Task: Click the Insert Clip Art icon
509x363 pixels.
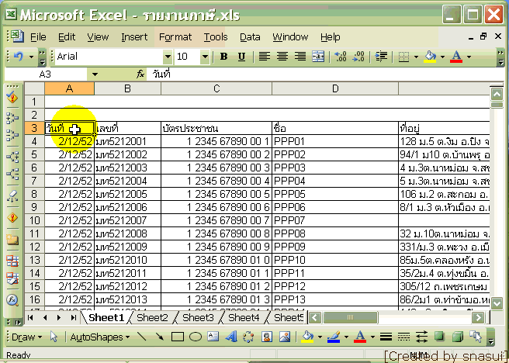Action: tap(267, 337)
